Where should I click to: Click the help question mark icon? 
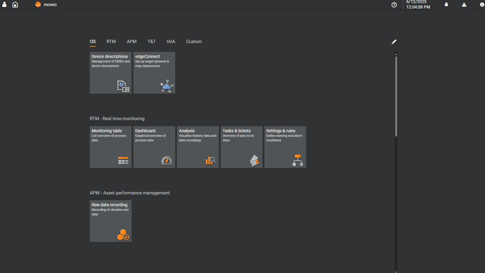[x=394, y=5]
